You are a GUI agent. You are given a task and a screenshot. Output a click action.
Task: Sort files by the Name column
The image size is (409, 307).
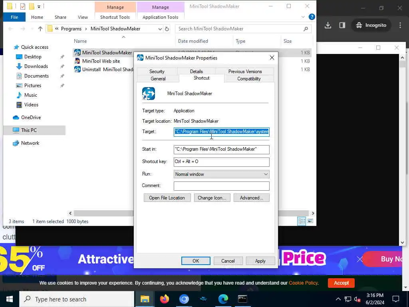point(80,41)
